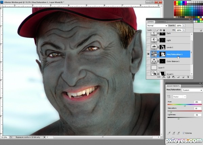Viewport: 203px width, 145px height.
Task: Open the layer style fx menu
Action: click(x=164, y=77)
